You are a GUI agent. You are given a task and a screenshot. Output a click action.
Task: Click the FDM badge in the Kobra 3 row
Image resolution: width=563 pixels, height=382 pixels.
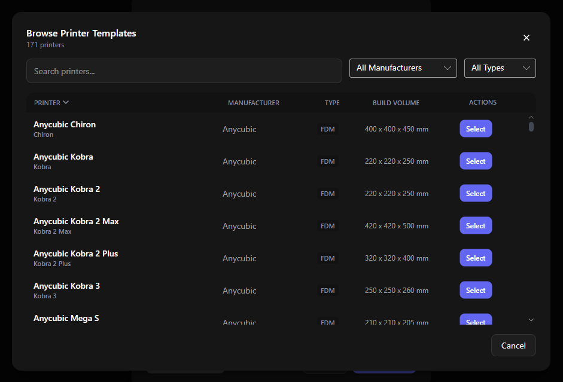click(x=327, y=291)
